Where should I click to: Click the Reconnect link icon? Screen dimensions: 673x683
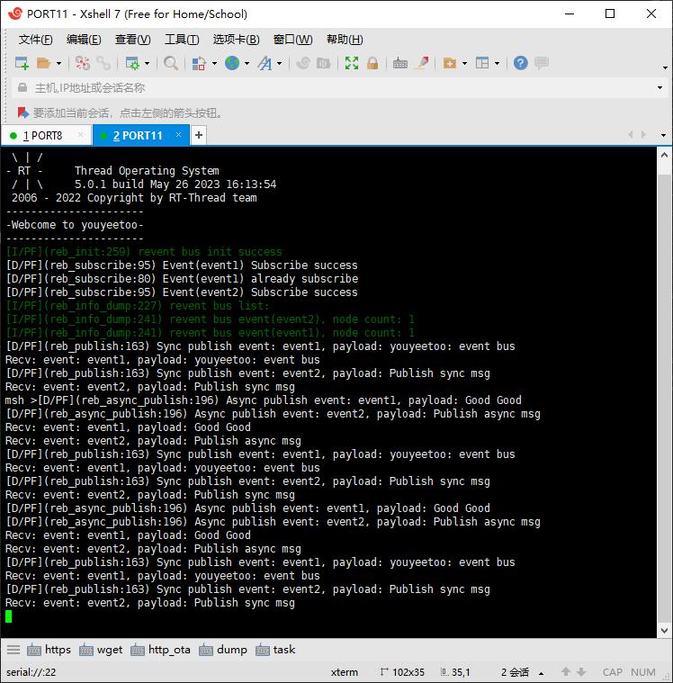click(103, 63)
